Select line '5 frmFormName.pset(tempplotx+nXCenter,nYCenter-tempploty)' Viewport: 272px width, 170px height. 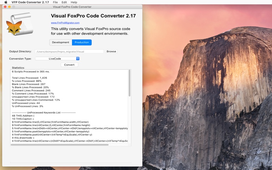51,132
